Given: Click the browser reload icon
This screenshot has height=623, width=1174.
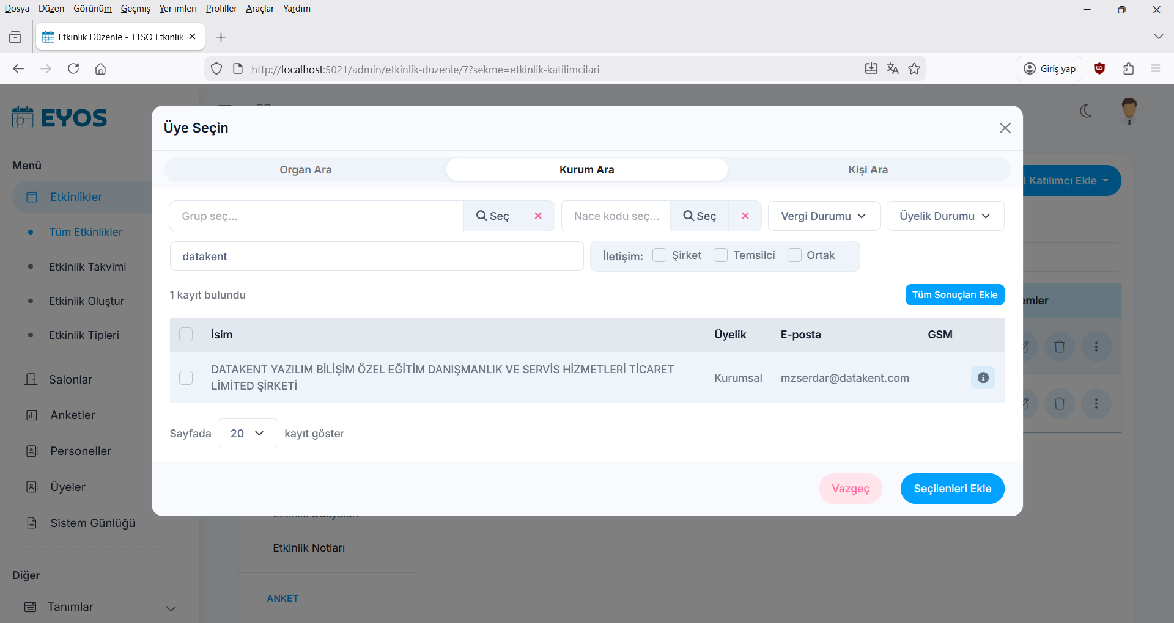Looking at the screenshot, I should [73, 69].
